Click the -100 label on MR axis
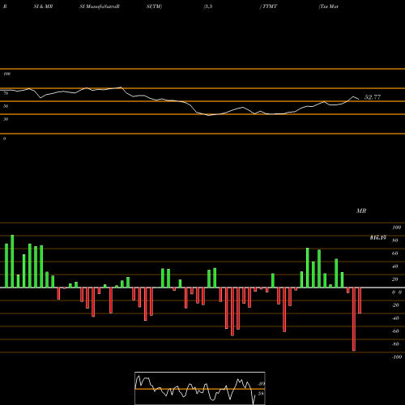Image resolution: width=405 pixels, height=405 pixels. coord(397,357)
